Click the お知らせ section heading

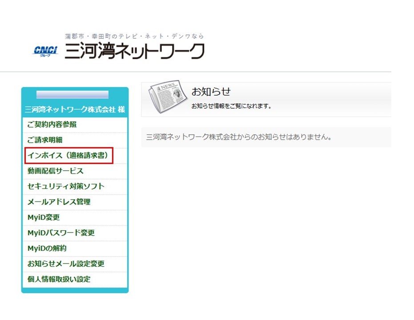click(211, 92)
